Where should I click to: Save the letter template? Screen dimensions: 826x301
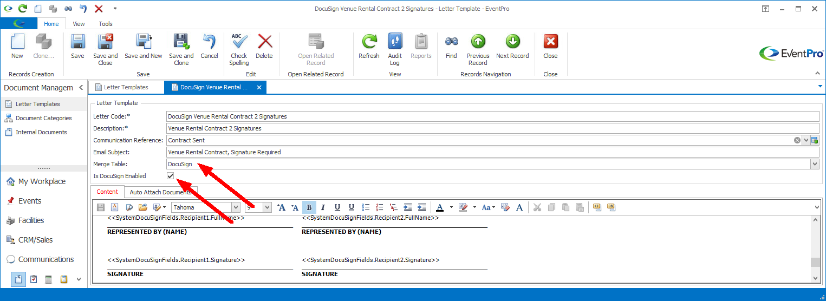77,46
